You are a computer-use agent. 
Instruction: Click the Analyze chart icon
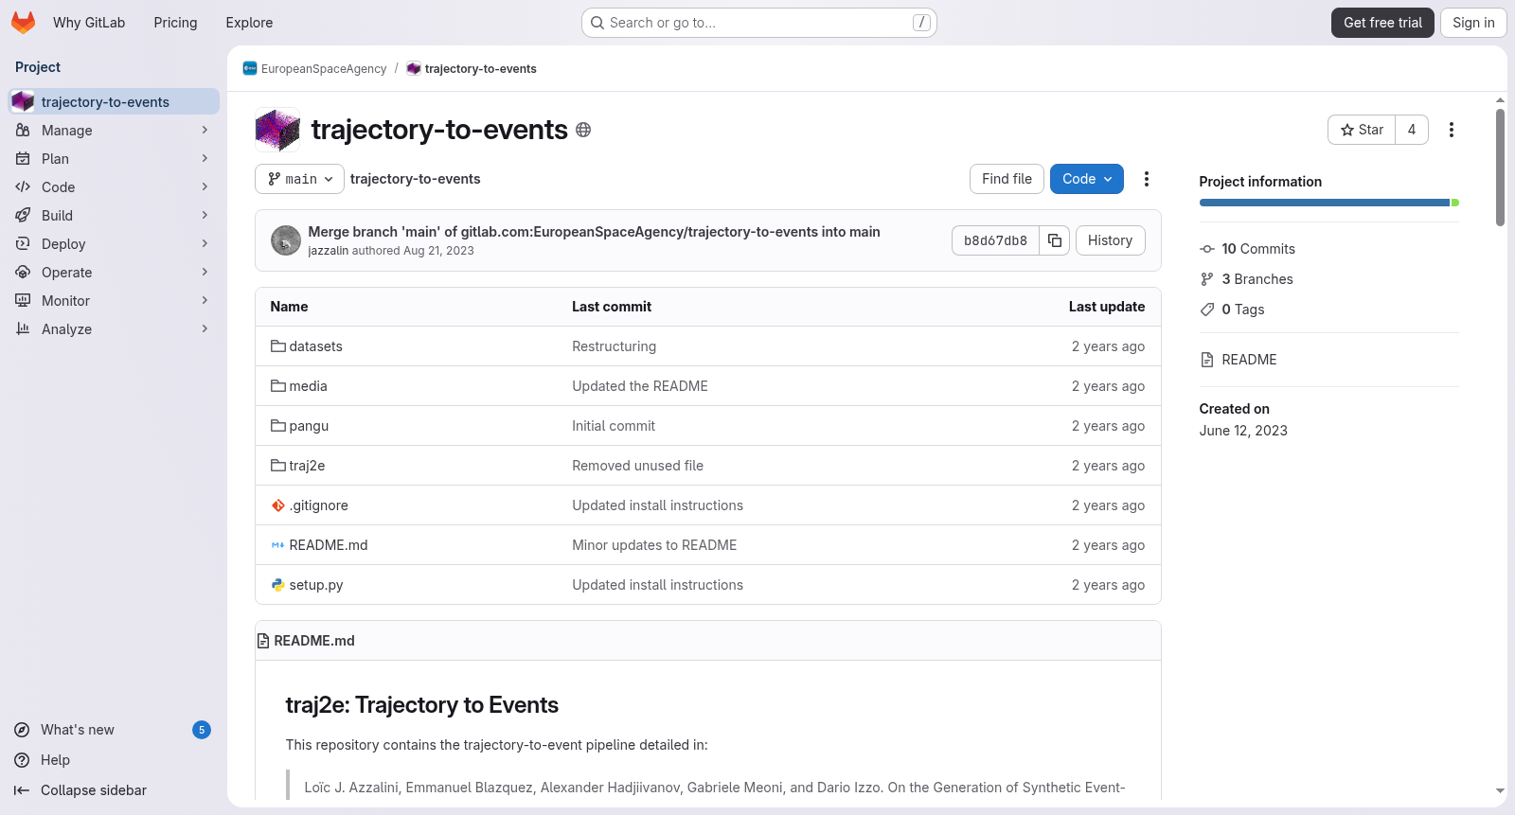point(23,329)
